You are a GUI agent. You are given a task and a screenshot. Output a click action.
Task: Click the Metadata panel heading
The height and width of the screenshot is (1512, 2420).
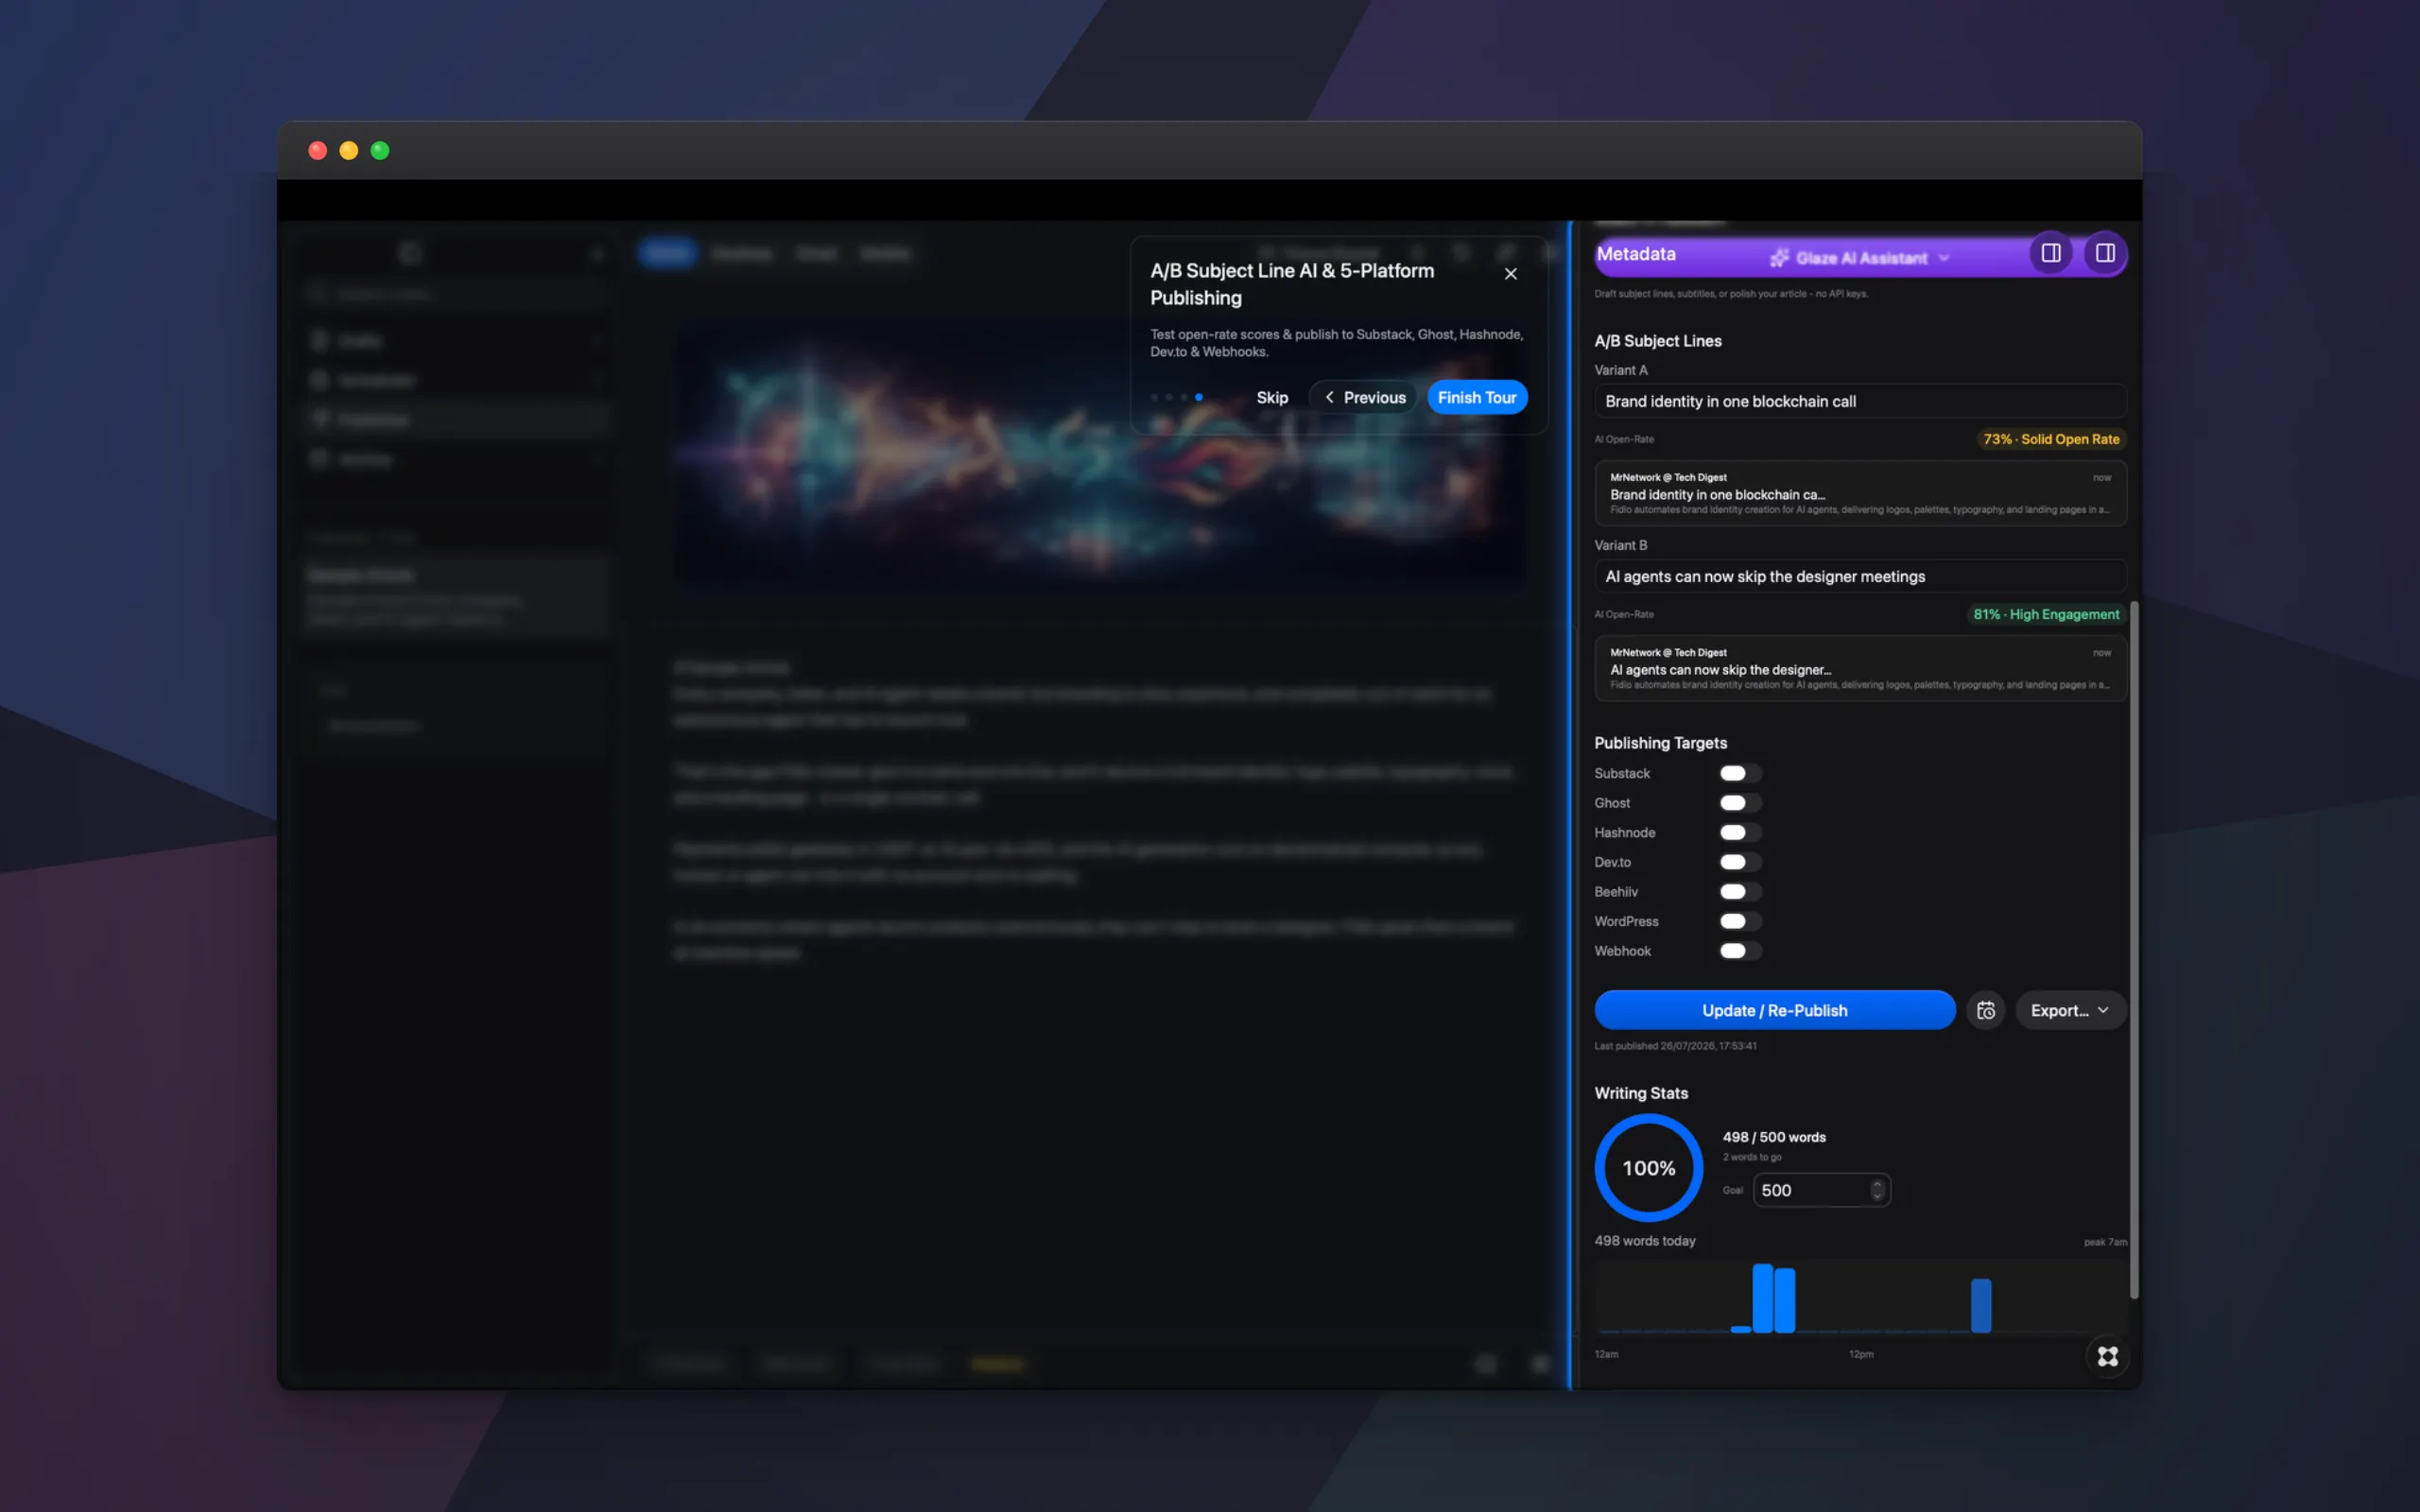pos(1636,254)
